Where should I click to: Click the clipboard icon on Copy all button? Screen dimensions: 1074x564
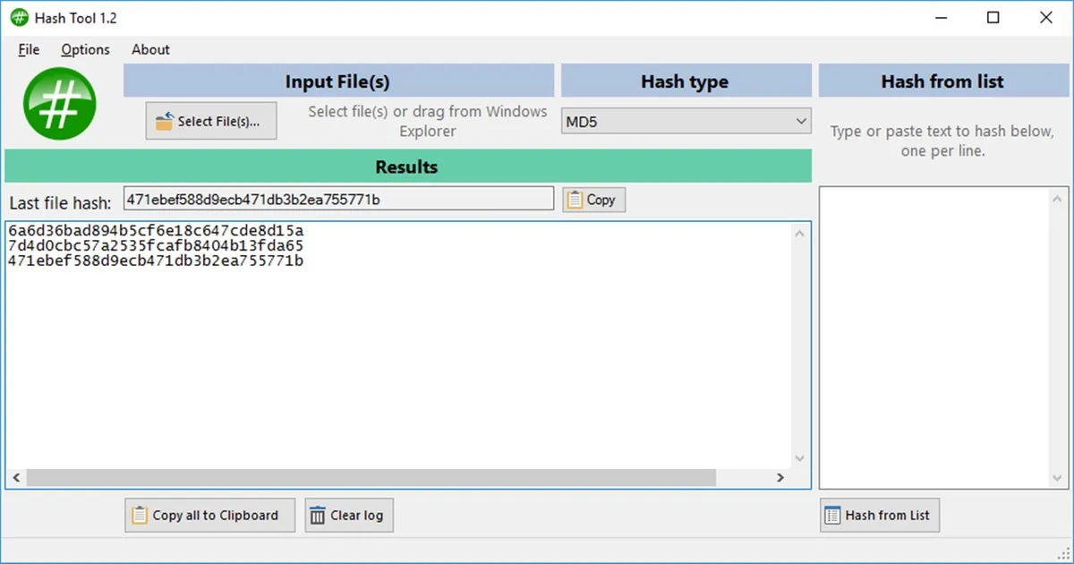coord(140,515)
